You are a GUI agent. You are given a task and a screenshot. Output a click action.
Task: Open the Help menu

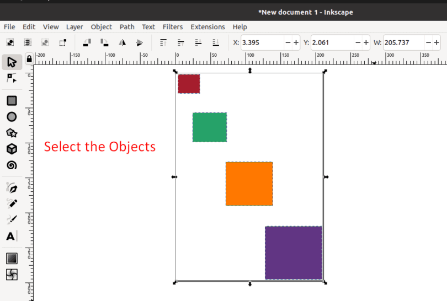240,27
